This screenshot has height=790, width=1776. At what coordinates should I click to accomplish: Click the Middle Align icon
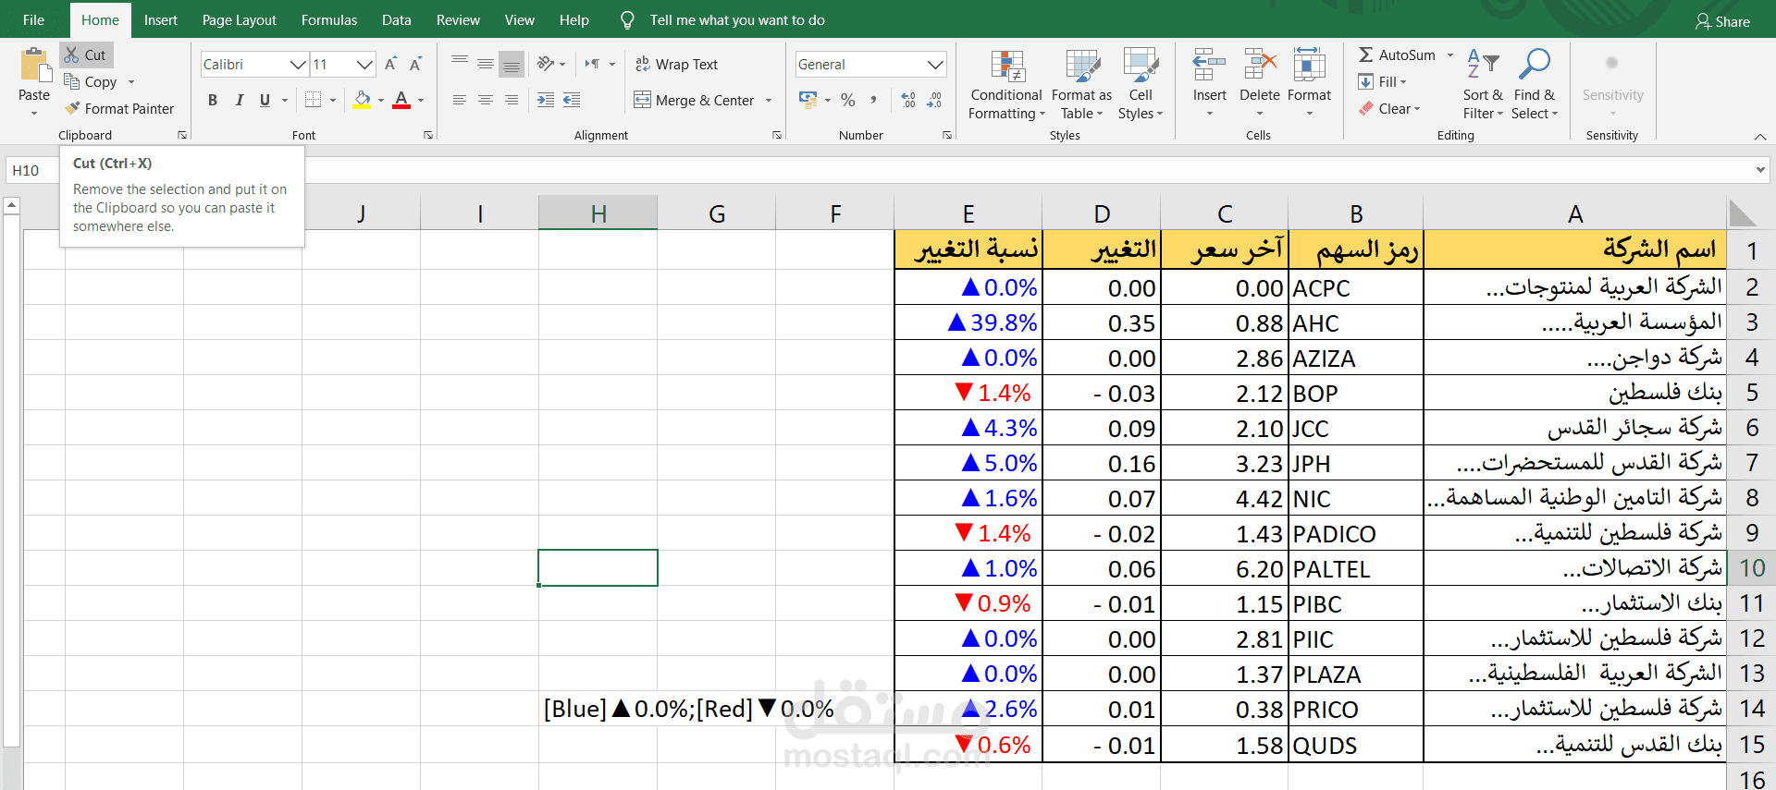pyautogui.click(x=486, y=64)
